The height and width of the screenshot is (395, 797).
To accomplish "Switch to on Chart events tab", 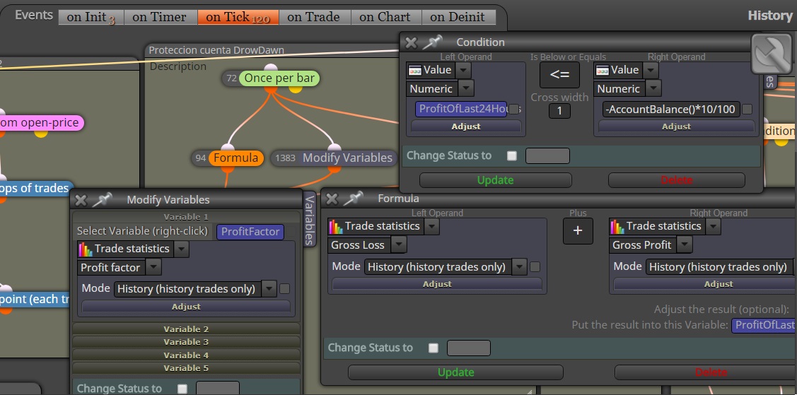I will (385, 17).
